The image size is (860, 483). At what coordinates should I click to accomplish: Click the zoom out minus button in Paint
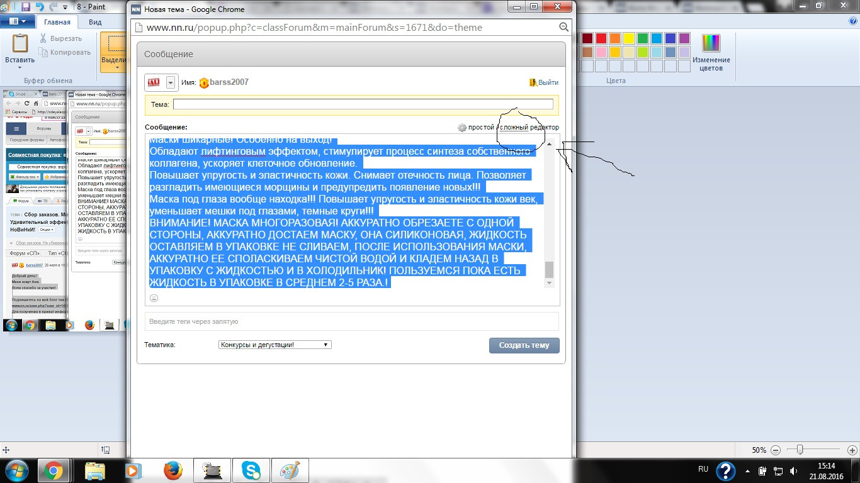pos(775,450)
